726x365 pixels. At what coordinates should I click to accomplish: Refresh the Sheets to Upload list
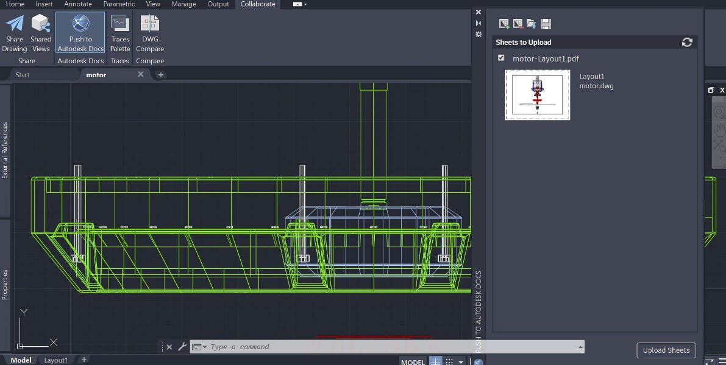click(x=687, y=42)
